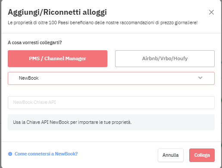
Task: Click the Usa la Chiave API hint box
Action: tap(111, 122)
